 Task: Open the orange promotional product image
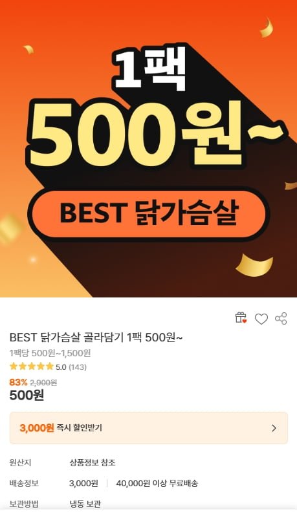tap(149, 149)
